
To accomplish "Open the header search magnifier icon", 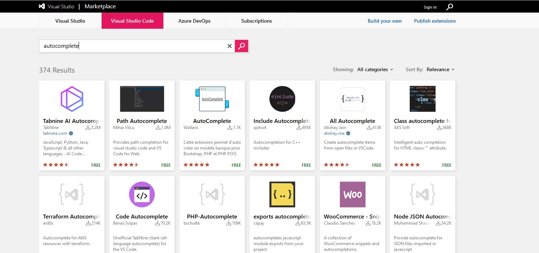I will click(450, 7).
